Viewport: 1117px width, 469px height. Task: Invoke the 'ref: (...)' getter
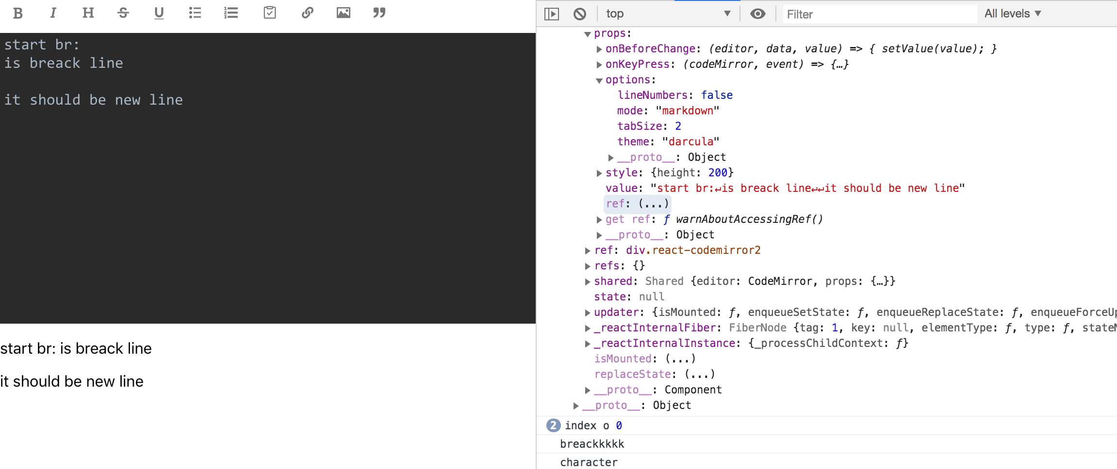(x=653, y=204)
